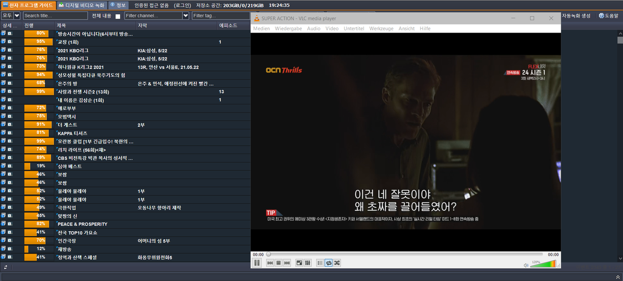Open broadcast details icon for 교장 (1회) row
This screenshot has height=281, width=623.
pos(3,41)
